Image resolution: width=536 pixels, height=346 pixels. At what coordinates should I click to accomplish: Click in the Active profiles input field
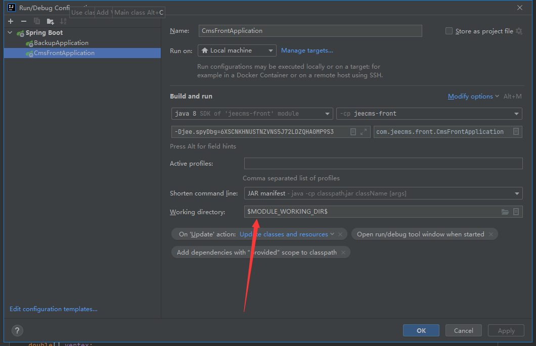pos(383,164)
